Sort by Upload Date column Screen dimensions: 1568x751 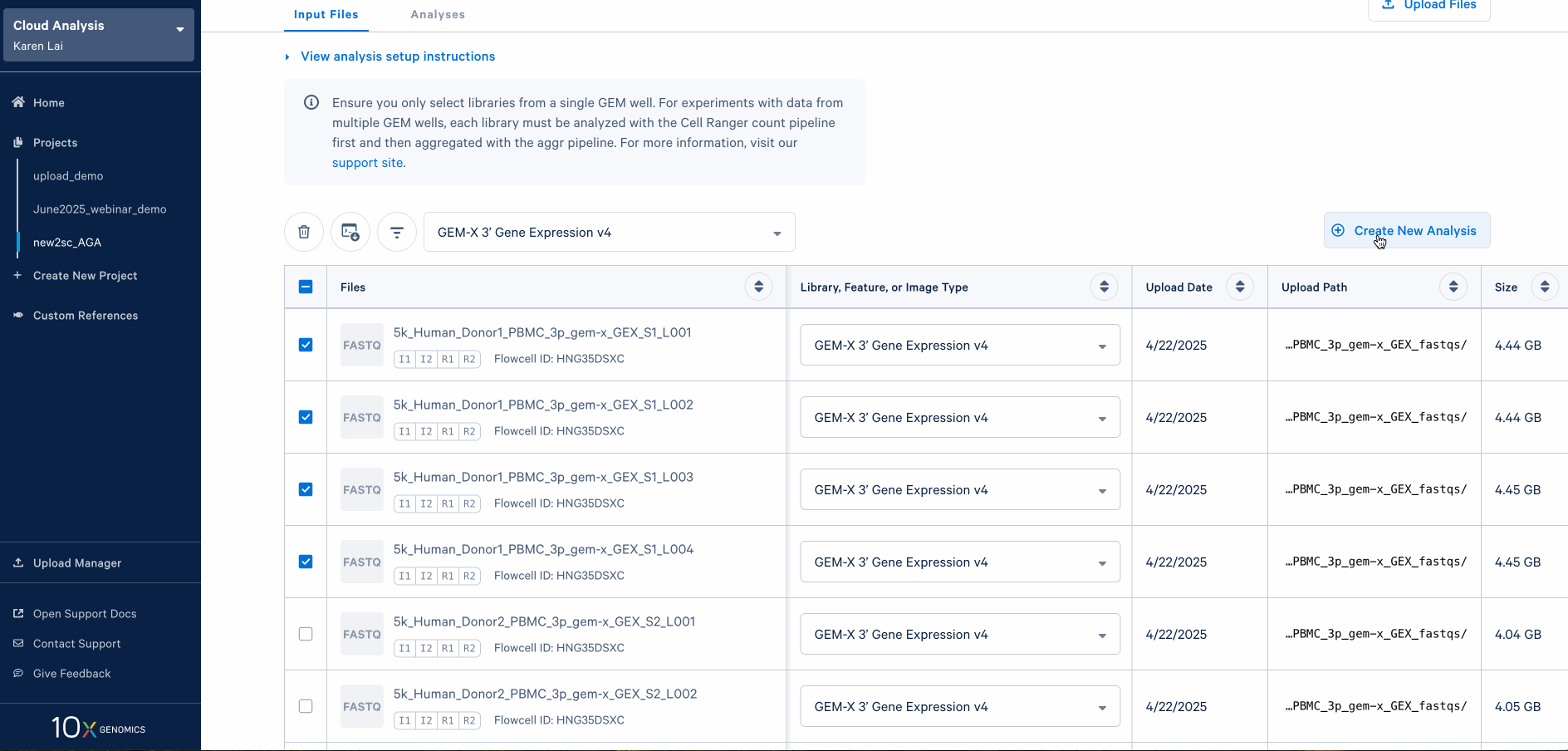click(x=1239, y=287)
